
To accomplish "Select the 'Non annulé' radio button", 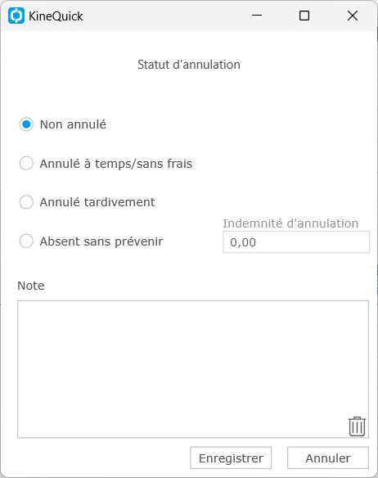I will click(26, 124).
